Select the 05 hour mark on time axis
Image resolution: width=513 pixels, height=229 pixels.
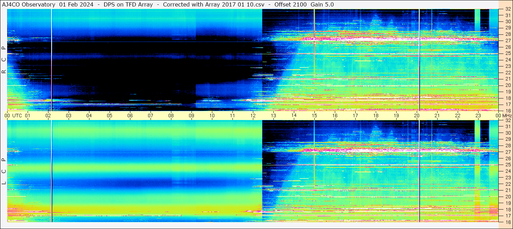click(x=110, y=116)
